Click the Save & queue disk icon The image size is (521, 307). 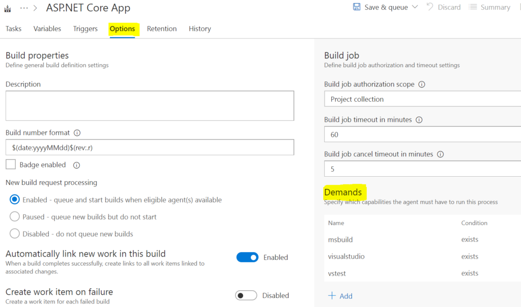click(357, 7)
